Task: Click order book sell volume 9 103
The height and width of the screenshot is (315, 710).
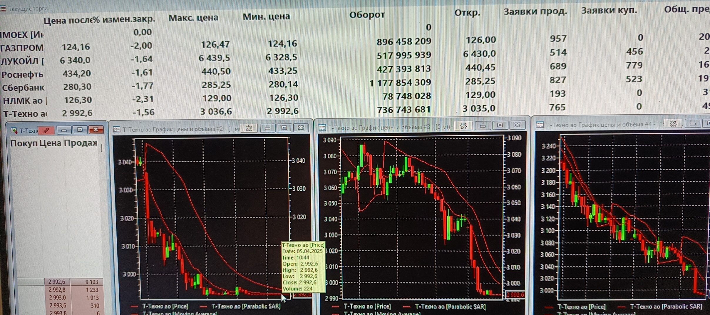Action: pyautogui.click(x=92, y=282)
